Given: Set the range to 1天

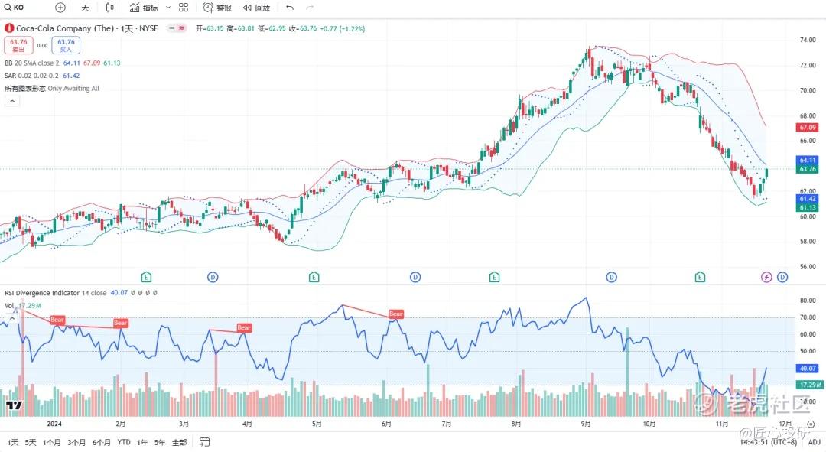Looking at the screenshot, I should [x=13, y=443].
